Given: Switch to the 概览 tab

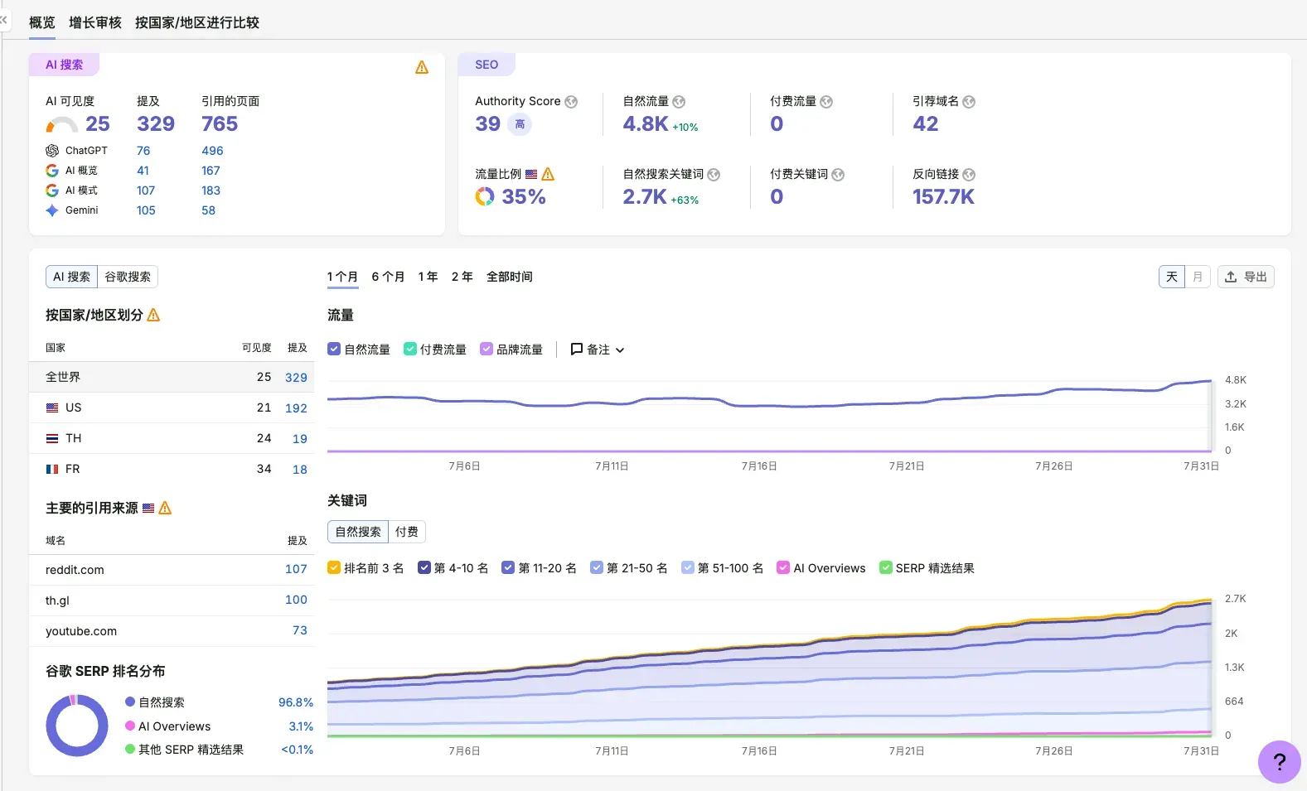Looking at the screenshot, I should 42,22.
